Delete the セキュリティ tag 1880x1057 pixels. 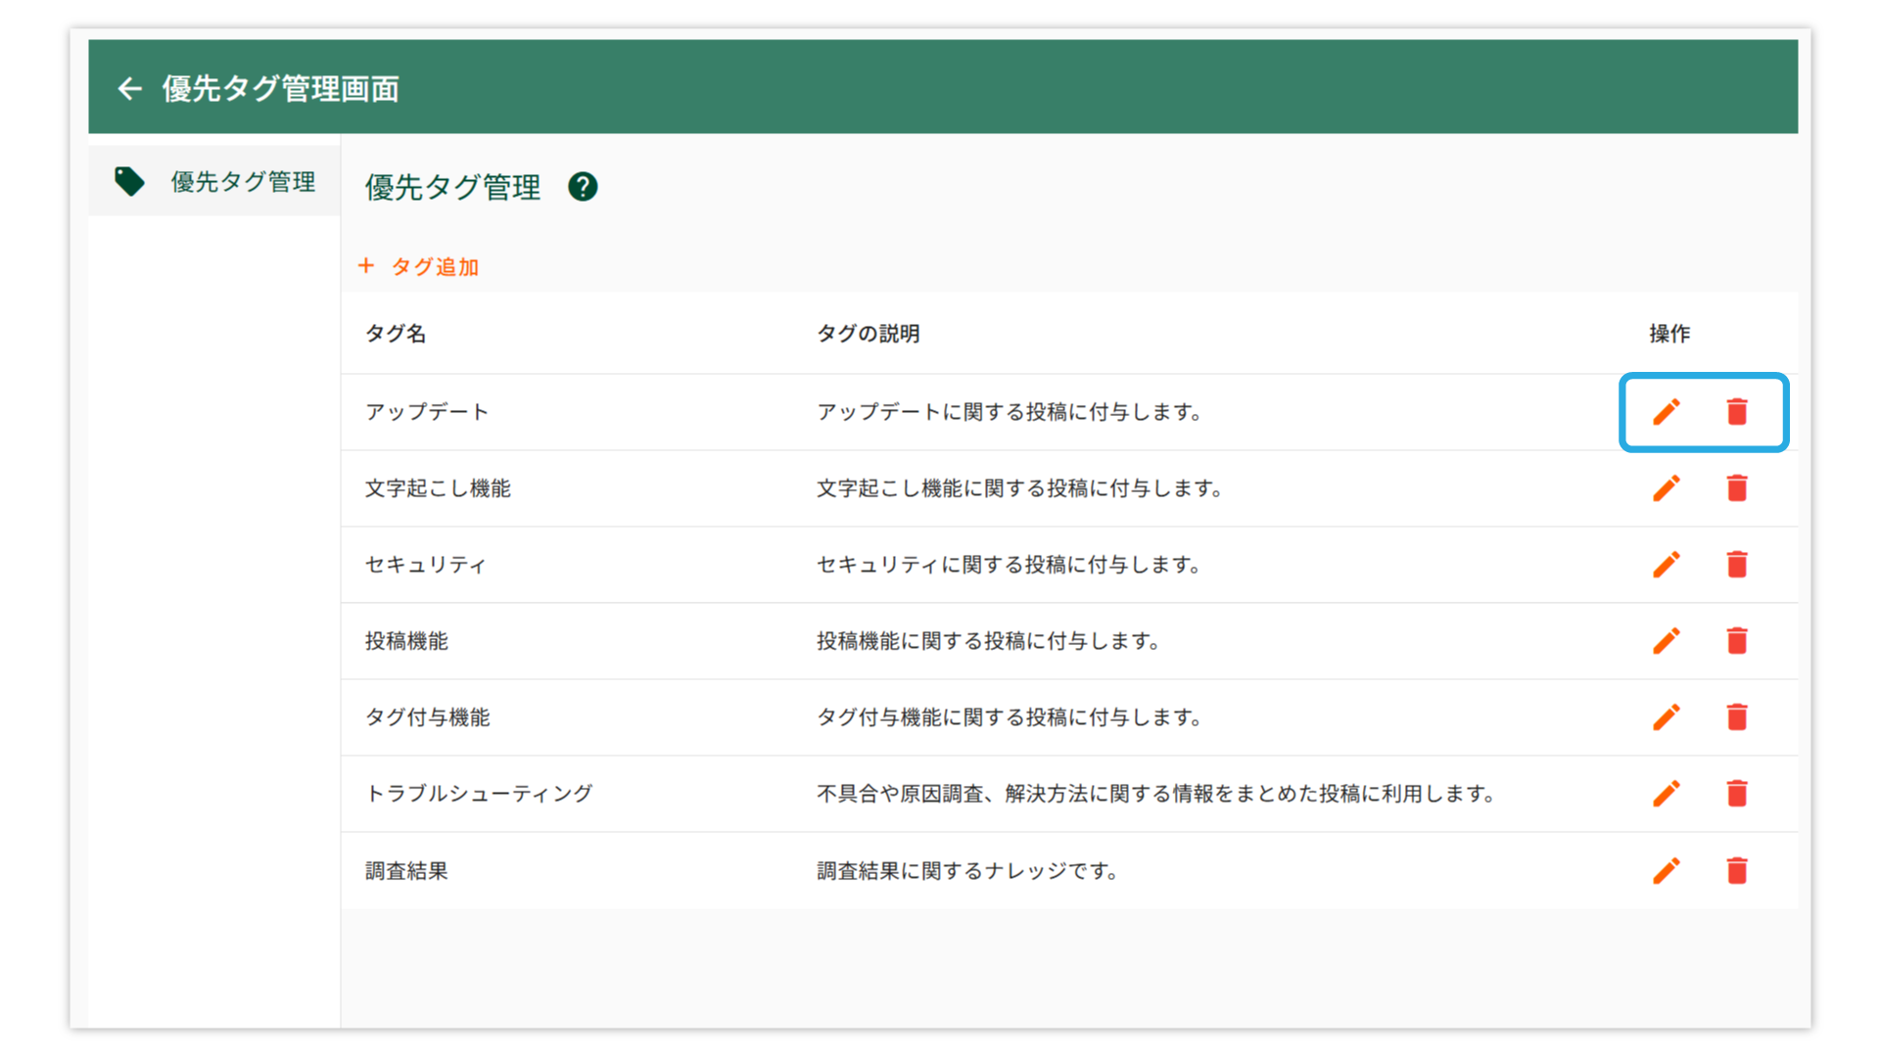(x=1737, y=565)
